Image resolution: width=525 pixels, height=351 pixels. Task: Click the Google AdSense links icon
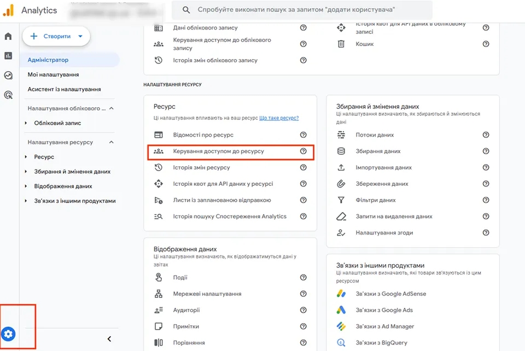click(x=341, y=294)
